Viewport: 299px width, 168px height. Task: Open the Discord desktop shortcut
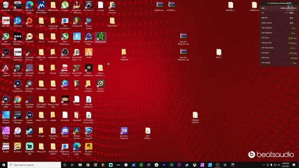[65, 132]
